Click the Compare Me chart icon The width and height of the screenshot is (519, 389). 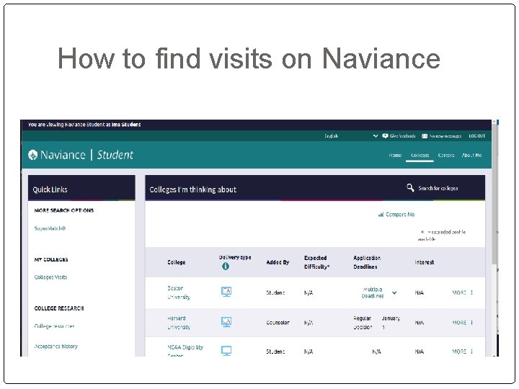click(381, 215)
